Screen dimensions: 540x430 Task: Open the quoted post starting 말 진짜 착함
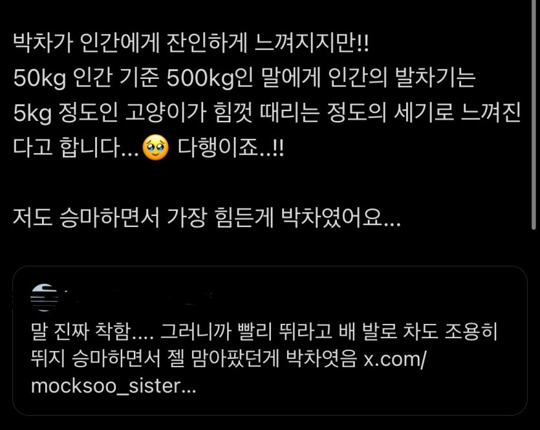click(270, 341)
